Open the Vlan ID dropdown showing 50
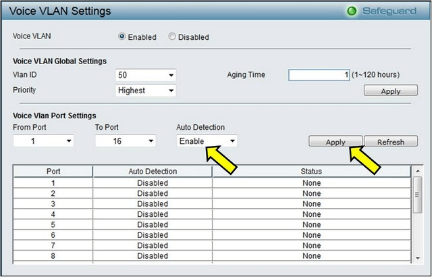Image resolution: width=432 pixels, height=277 pixels. point(146,75)
